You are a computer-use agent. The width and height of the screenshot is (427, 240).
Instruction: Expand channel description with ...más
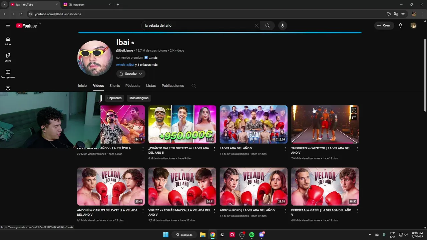(153, 58)
